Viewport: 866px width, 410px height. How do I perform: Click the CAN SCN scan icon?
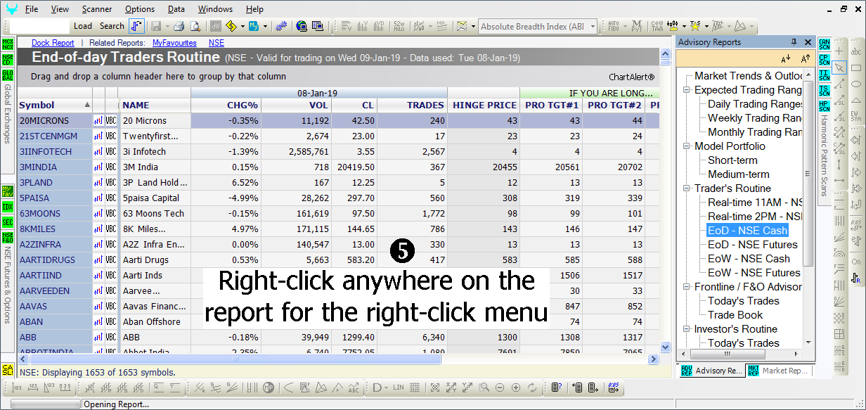coord(825,44)
